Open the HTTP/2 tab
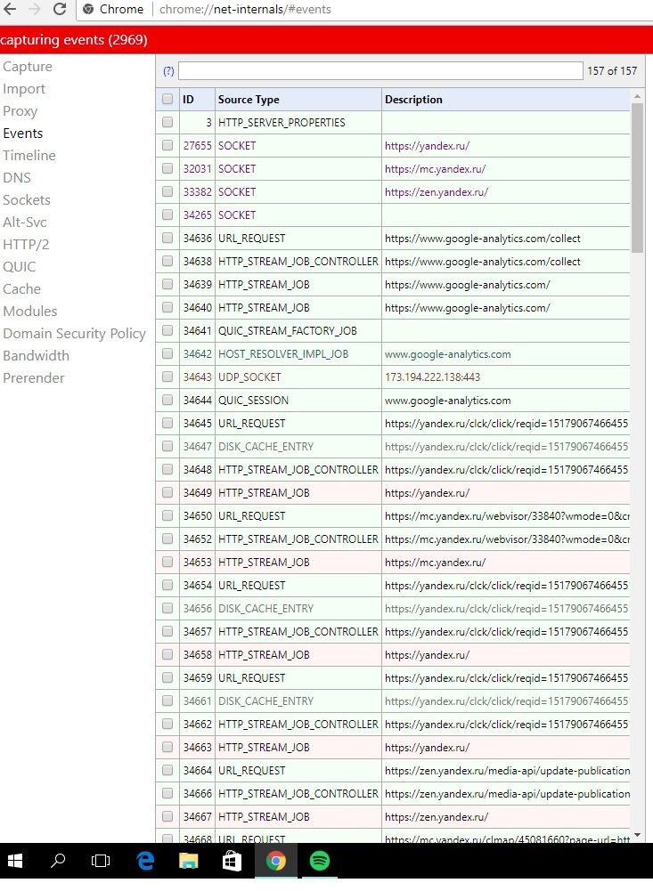The width and height of the screenshot is (653, 891). click(x=26, y=245)
